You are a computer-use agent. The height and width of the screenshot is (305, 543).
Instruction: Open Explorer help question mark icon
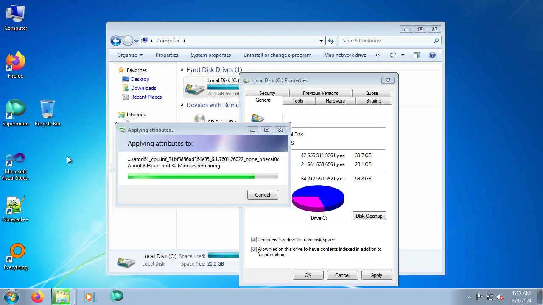coord(432,55)
